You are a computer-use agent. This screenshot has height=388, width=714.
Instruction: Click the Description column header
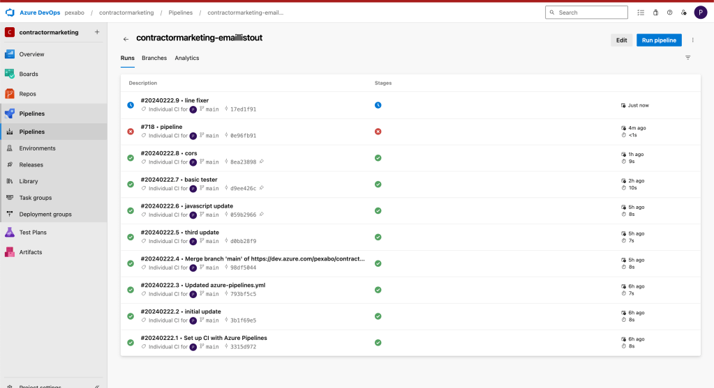[x=142, y=83]
